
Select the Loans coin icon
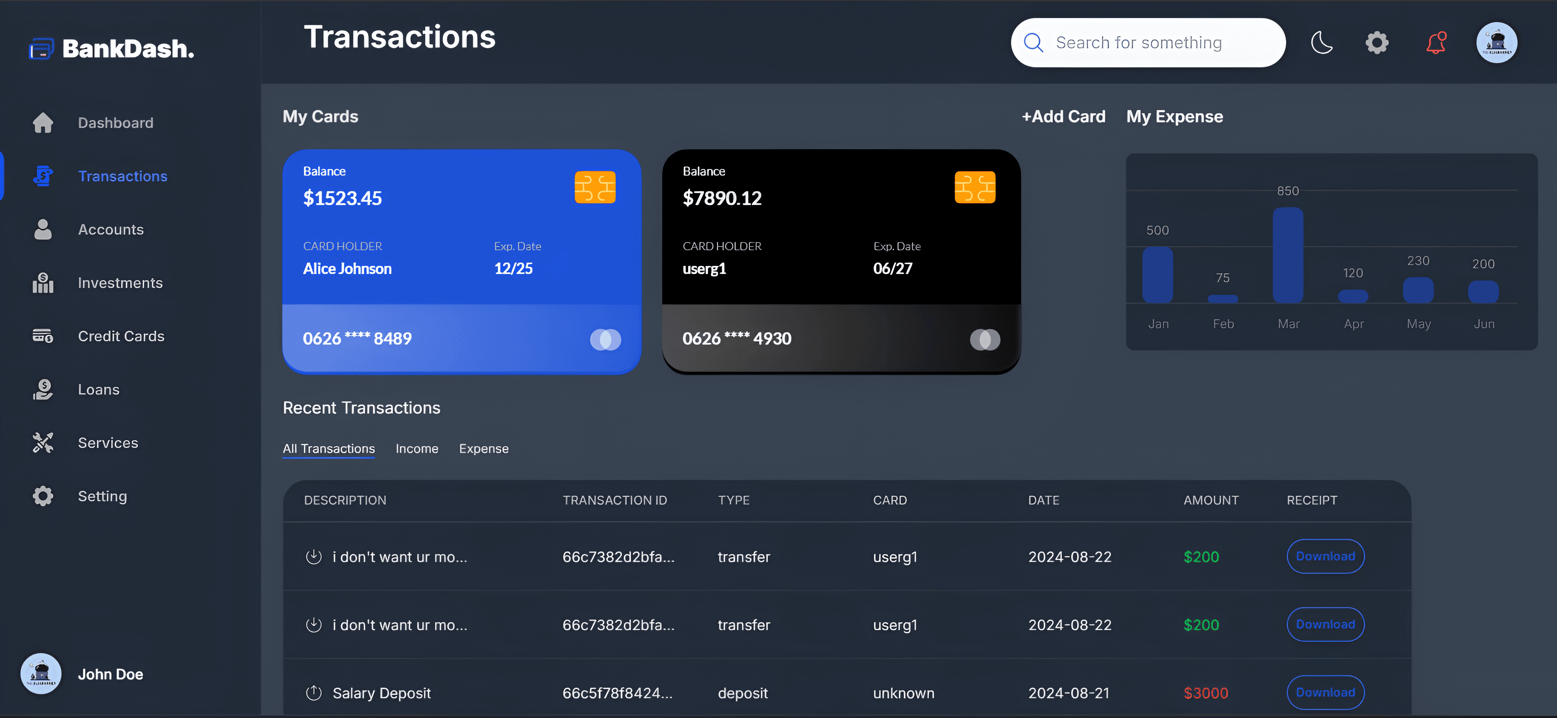click(x=42, y=389)
